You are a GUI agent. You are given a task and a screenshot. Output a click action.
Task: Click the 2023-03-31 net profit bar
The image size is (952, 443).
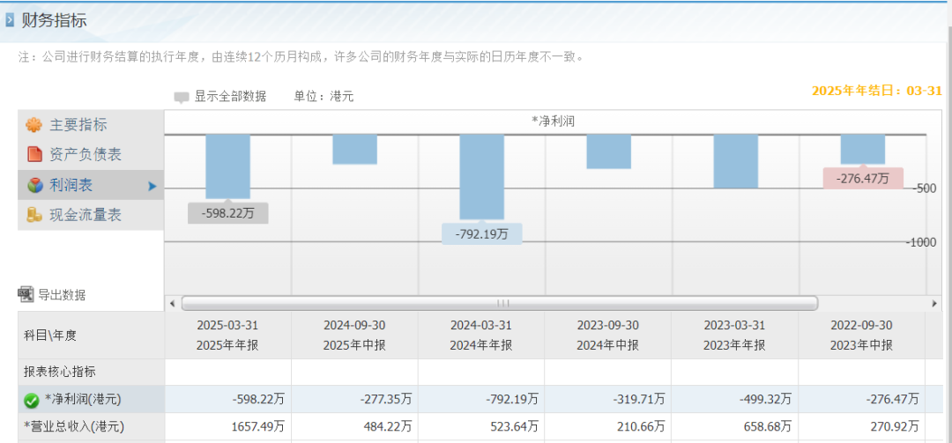(x=736, y=161)
